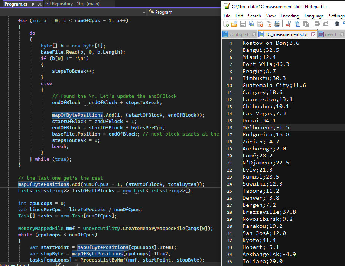Close the 1C_measurements.txt tab
The image size is (345, 266).
click(x=313, y=34)
